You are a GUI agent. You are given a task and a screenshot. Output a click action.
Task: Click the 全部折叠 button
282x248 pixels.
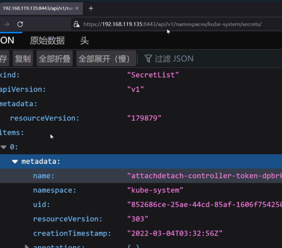(x=55, y=59)
